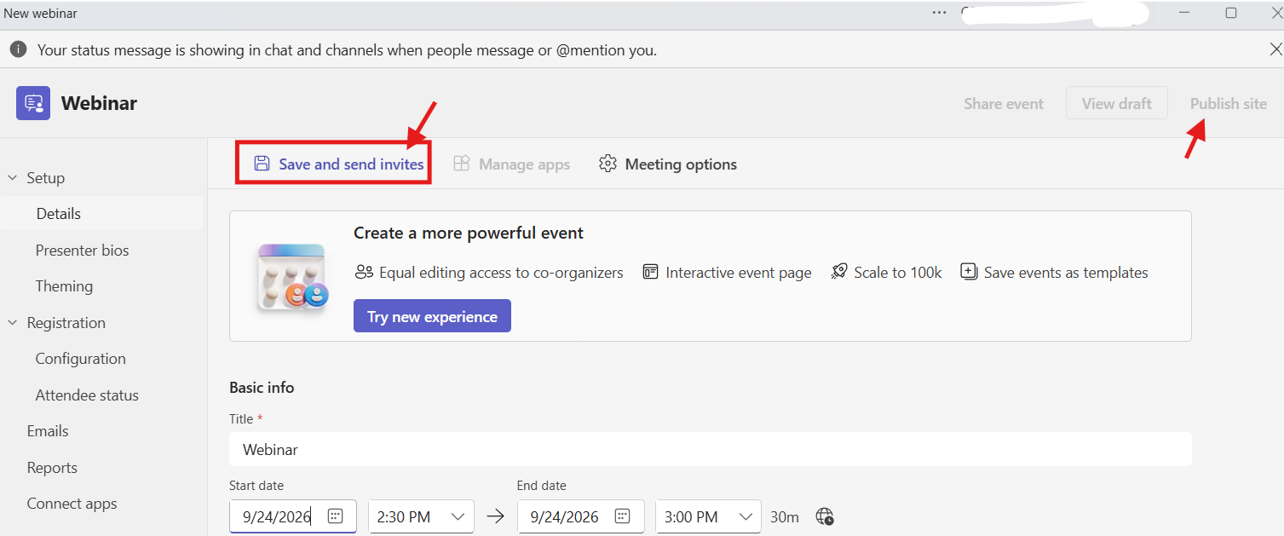Open the 2:30 PM start time dropdown
The image size is (1284, 536).
(421, 516)
